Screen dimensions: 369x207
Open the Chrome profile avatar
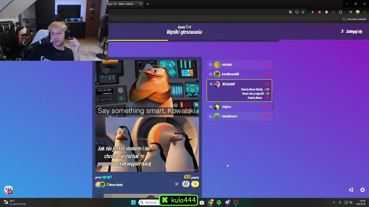[x=357, y=12]
